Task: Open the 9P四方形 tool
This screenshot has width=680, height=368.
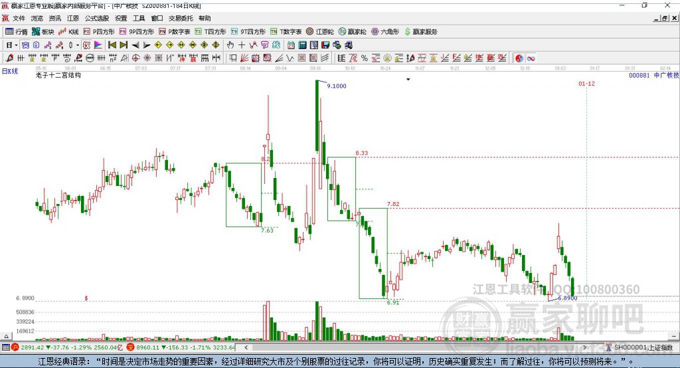Action: [137, 32]
